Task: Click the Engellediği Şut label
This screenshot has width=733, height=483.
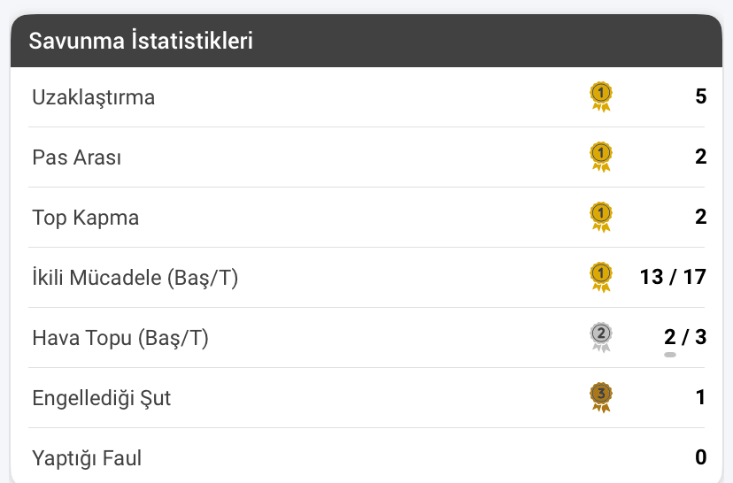Action: 102,398
